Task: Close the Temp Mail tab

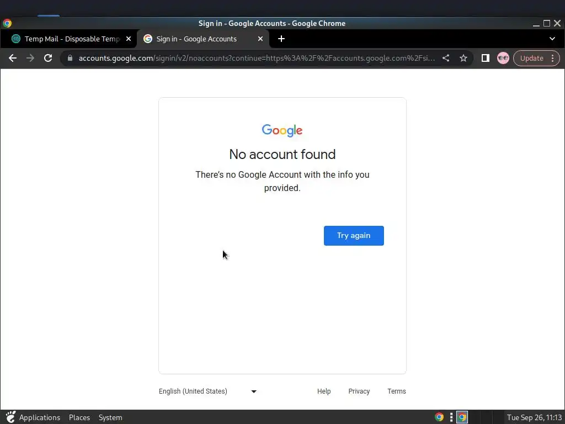Action: pos(128,39)
